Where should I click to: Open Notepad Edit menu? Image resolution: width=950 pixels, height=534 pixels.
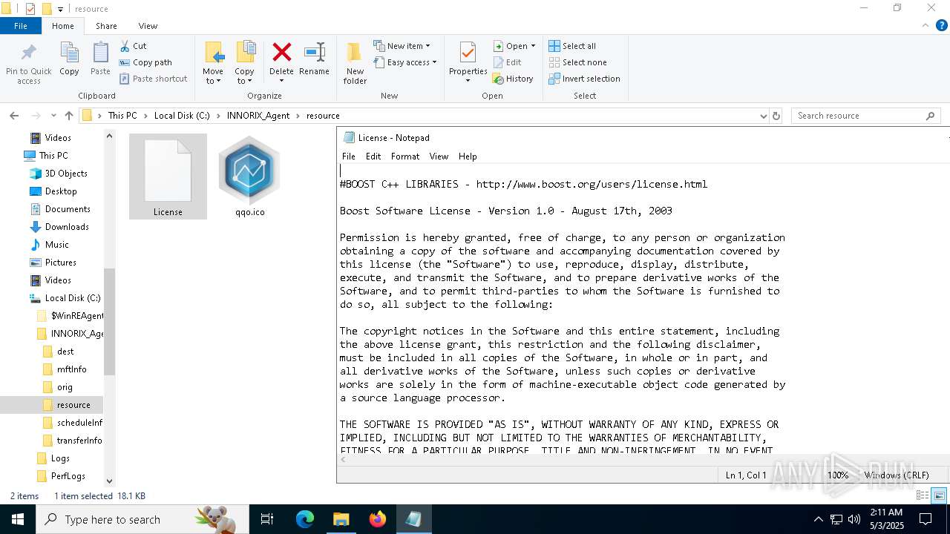point(373,156)
